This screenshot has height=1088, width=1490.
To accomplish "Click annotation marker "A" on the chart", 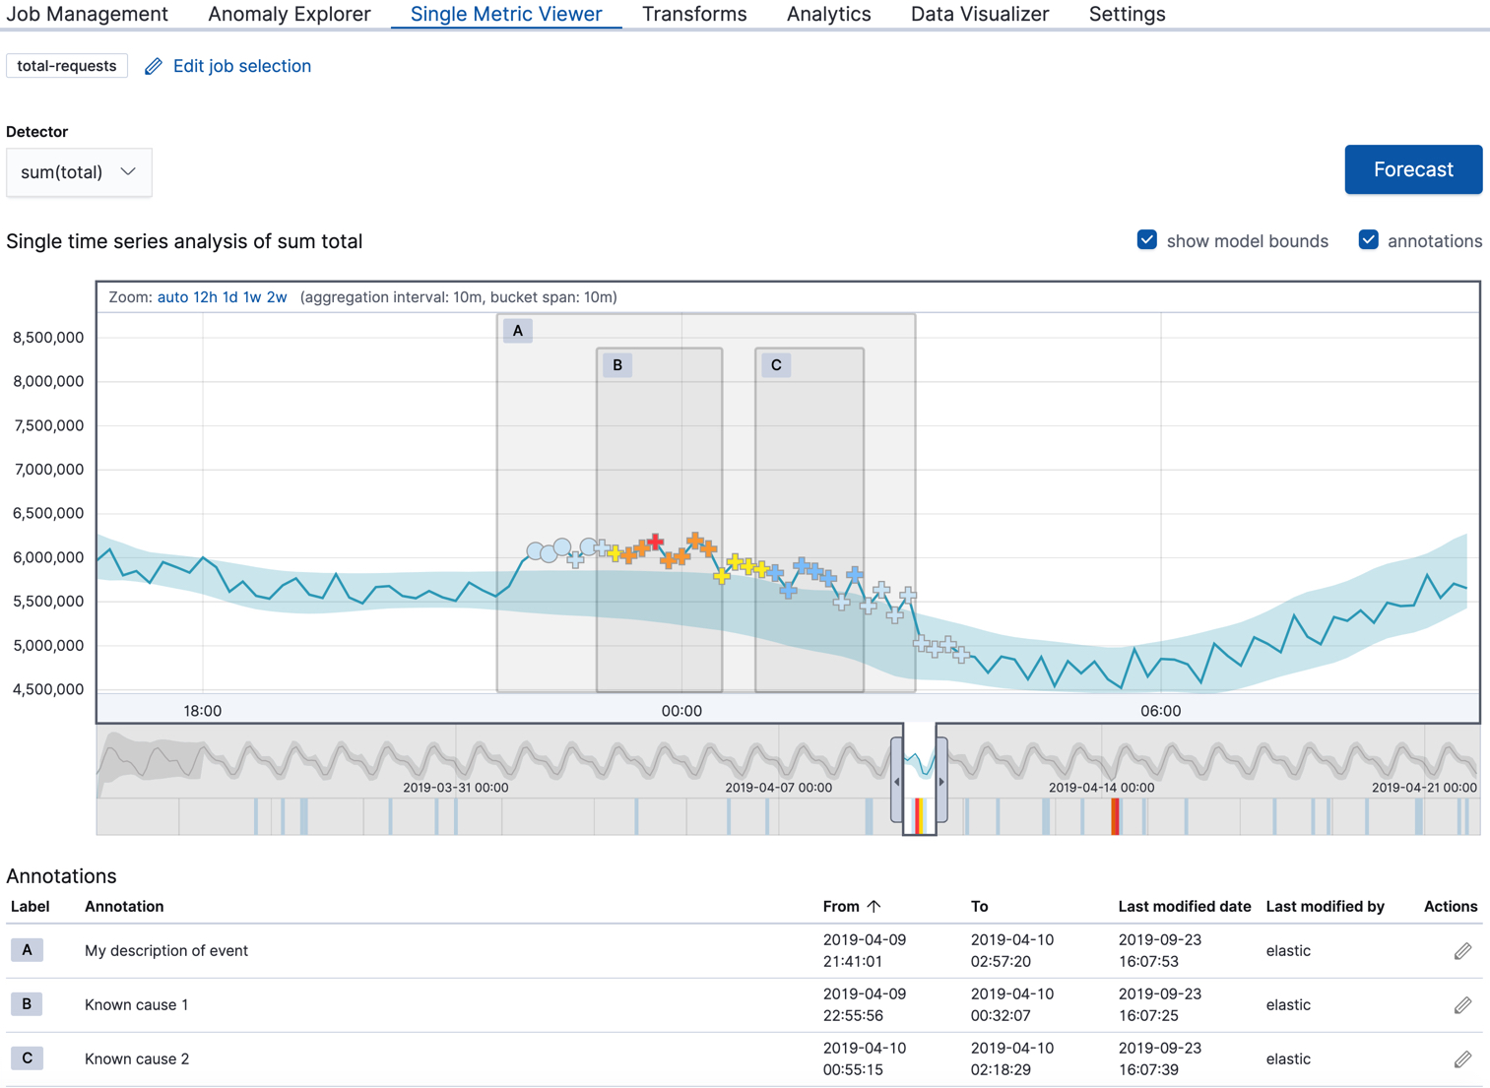I will (x=517, y=330).
